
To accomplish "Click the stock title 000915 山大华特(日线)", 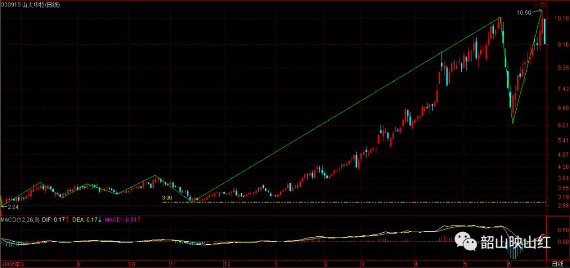I will (31, 4).
